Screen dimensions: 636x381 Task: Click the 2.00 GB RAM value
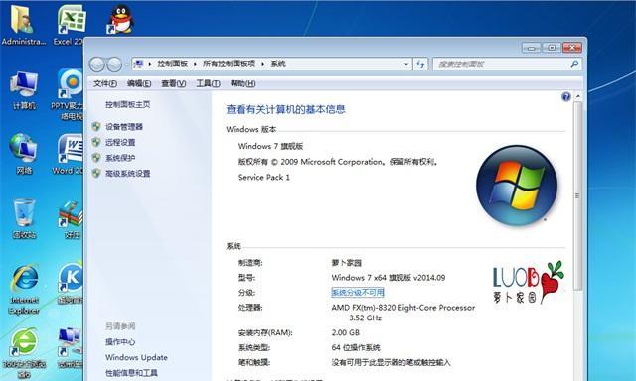click(346, 332)
